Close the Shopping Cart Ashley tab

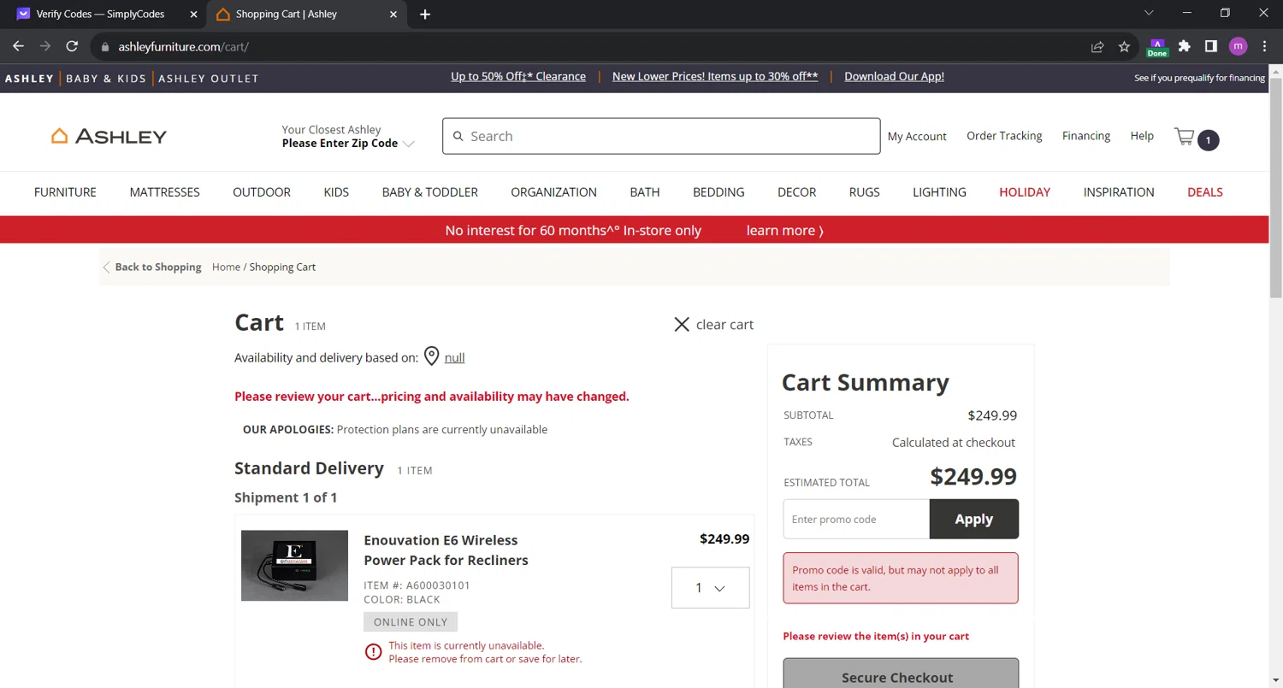coord(393,14)
